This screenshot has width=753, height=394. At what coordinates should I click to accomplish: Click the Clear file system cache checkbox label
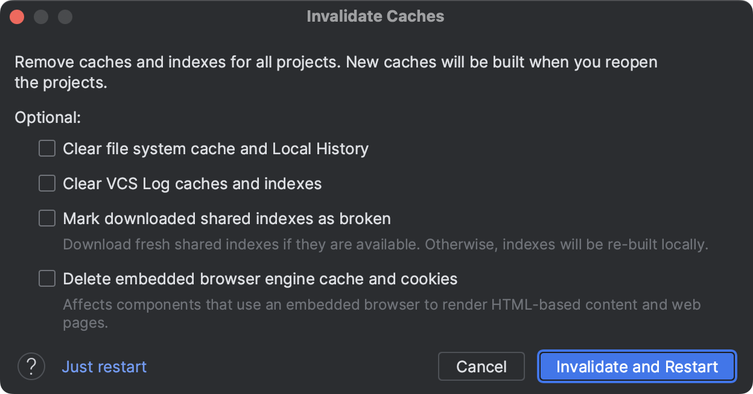point(215,148)
